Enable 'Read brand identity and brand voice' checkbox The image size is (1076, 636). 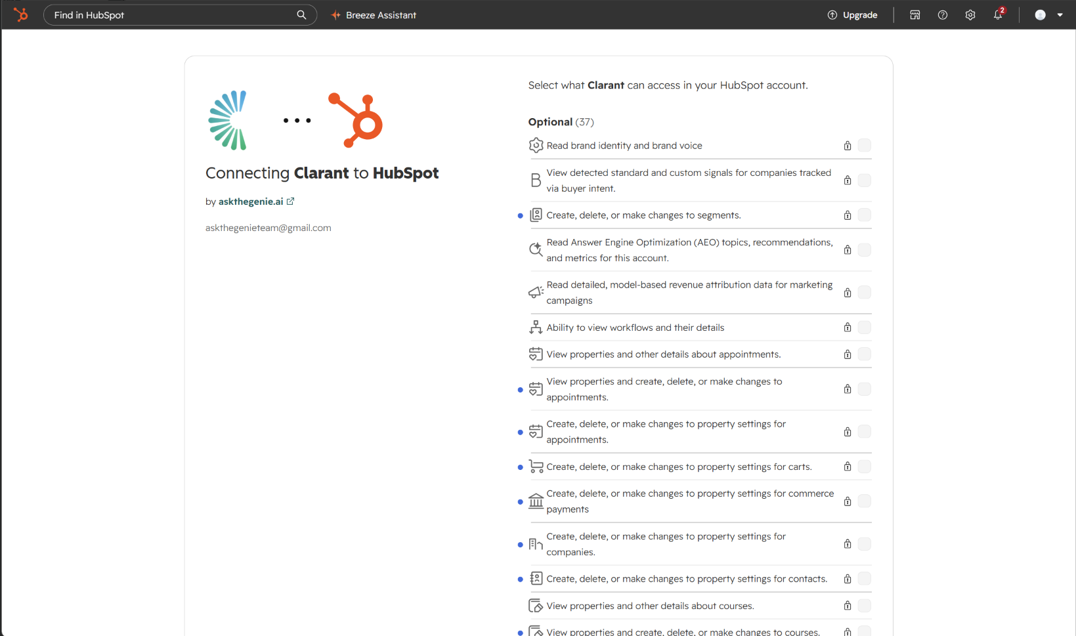point(865,145)
